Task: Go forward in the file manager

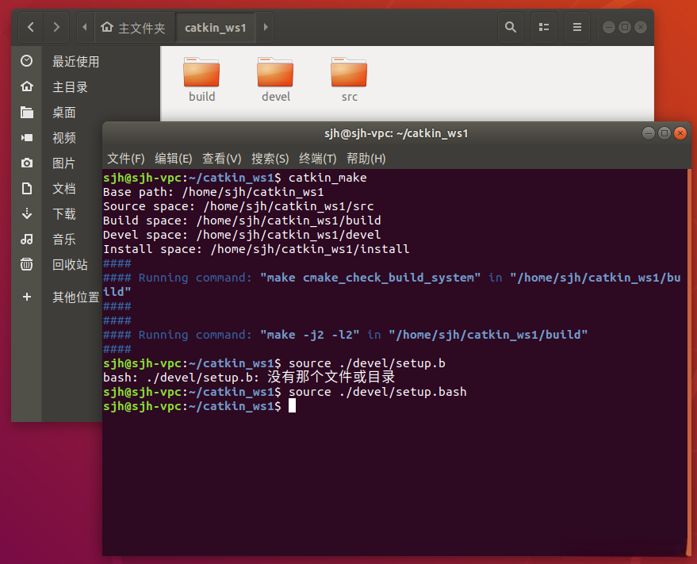Action: [x=56, y=27]
